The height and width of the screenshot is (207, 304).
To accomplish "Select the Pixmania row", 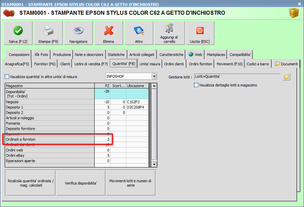I will pyautogui.click(x=77, y=123).
